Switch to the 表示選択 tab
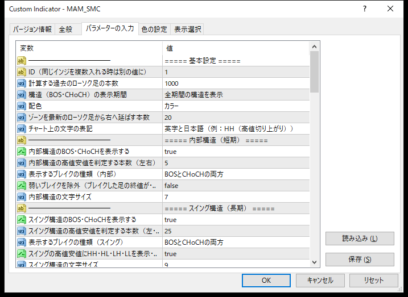Viewport: 408px width, 297px height. (x=187, y=29)
